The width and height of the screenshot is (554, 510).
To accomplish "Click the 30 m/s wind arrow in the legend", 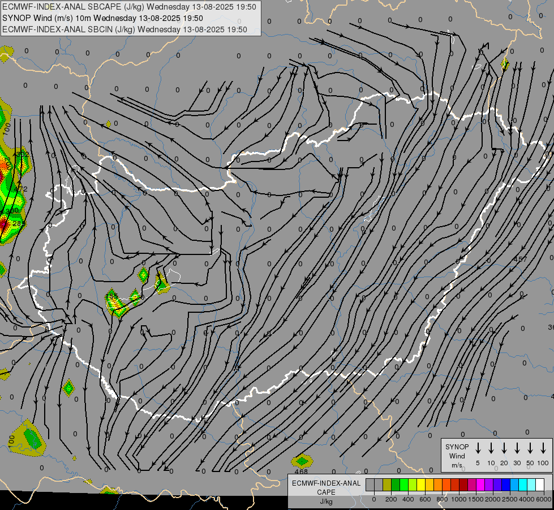I will click(517, 448).
